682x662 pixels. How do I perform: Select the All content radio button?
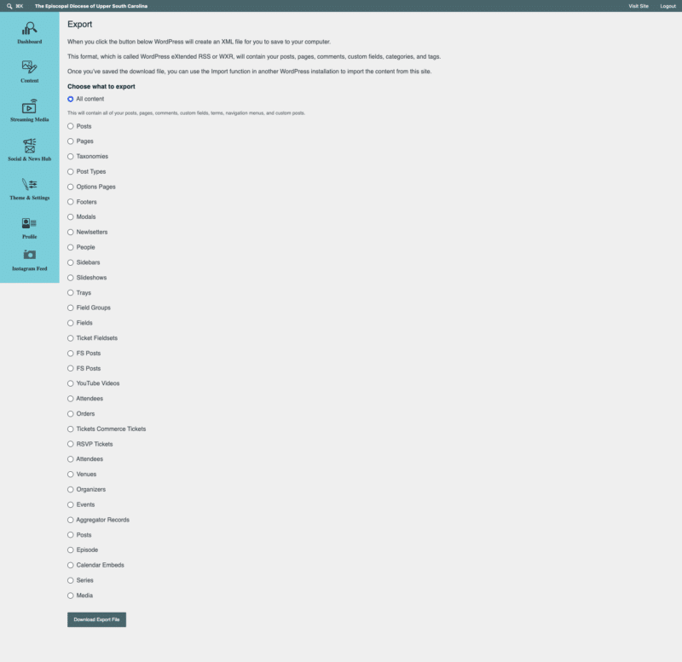coord(71,99)
